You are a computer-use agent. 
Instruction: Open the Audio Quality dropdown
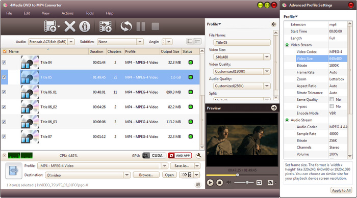pos(267,86)
